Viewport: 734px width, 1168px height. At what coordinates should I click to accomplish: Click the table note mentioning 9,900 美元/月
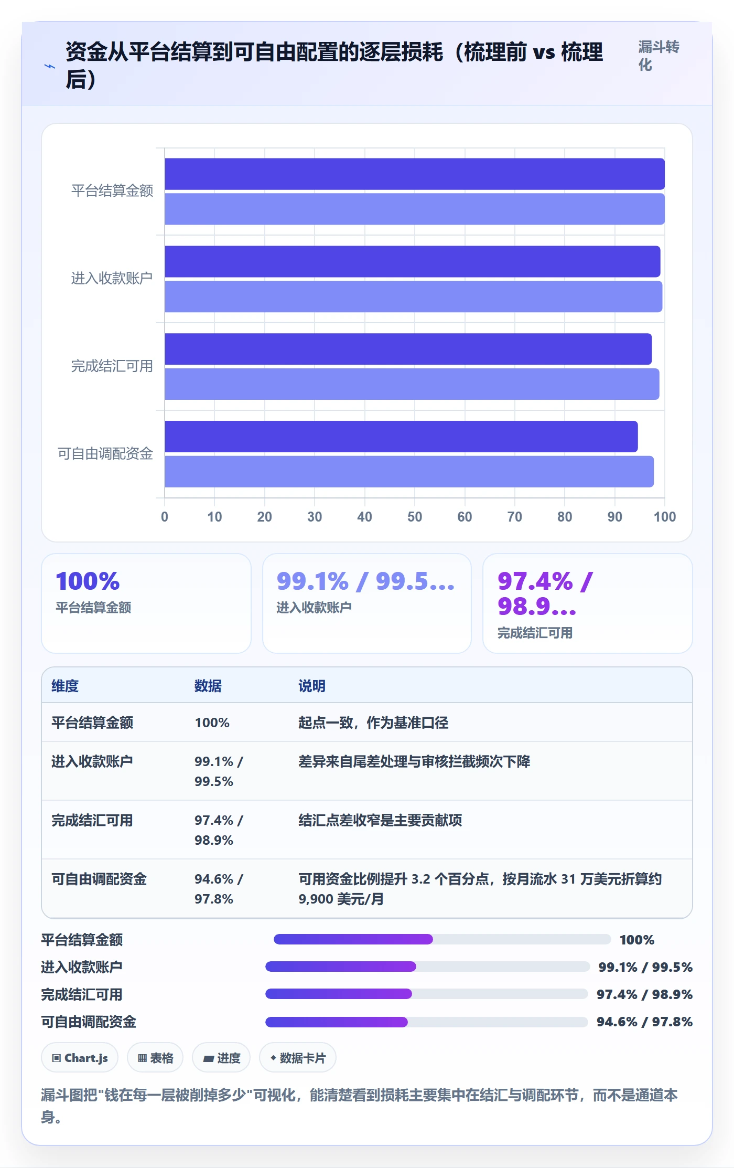480,889
